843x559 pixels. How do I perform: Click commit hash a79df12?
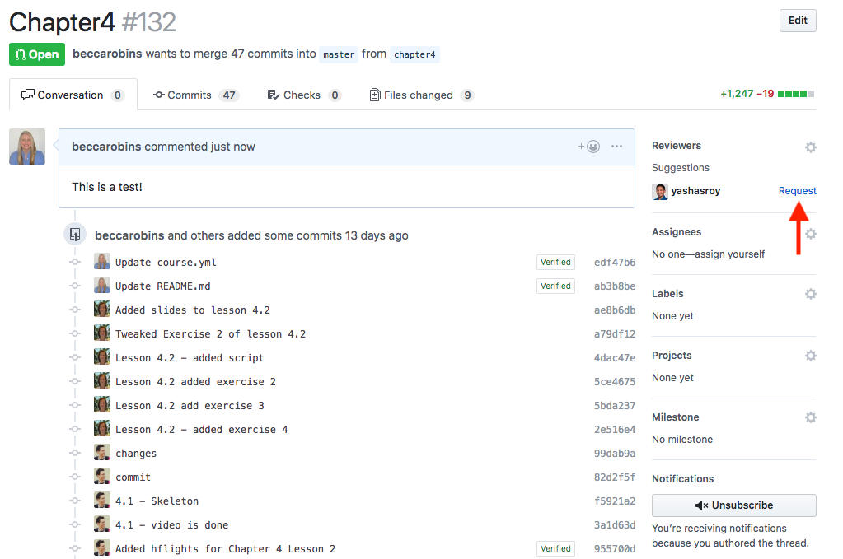pyautogui.click(x=615, y=334)
